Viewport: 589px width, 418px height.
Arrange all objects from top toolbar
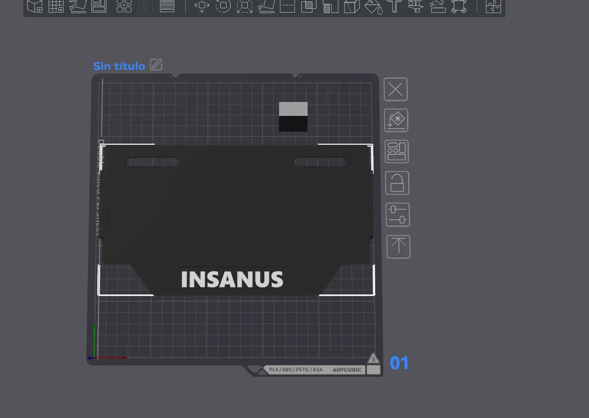point(99,6)
